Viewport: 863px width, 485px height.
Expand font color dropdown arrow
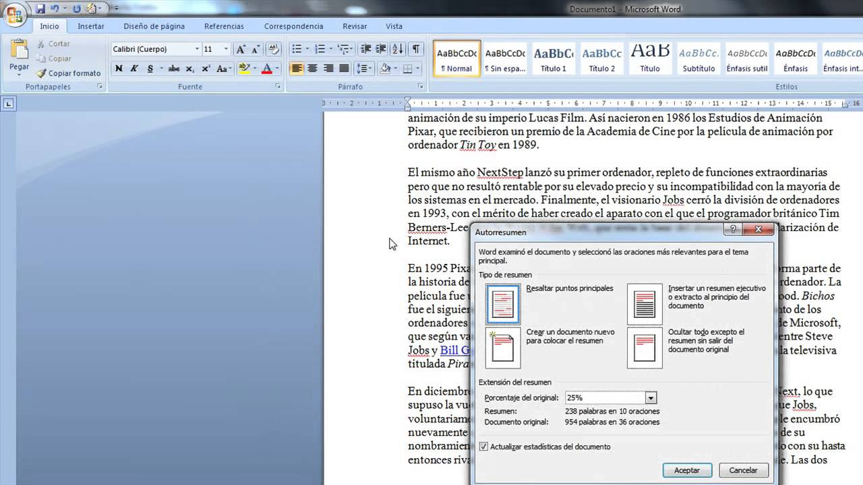click(x=278, y=68)
